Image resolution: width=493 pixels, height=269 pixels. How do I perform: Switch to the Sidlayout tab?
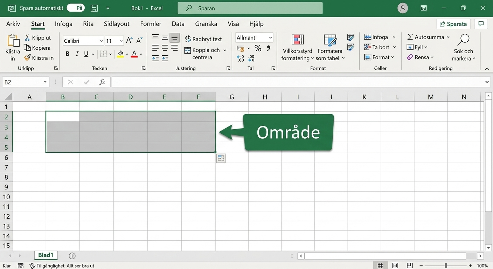(x=117, y=24)
